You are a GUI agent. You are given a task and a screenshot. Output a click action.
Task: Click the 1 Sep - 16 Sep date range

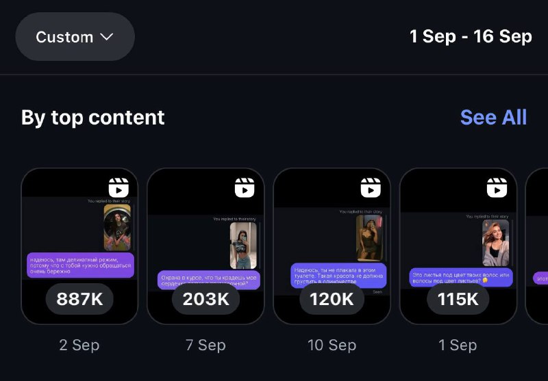coord(471,36)
